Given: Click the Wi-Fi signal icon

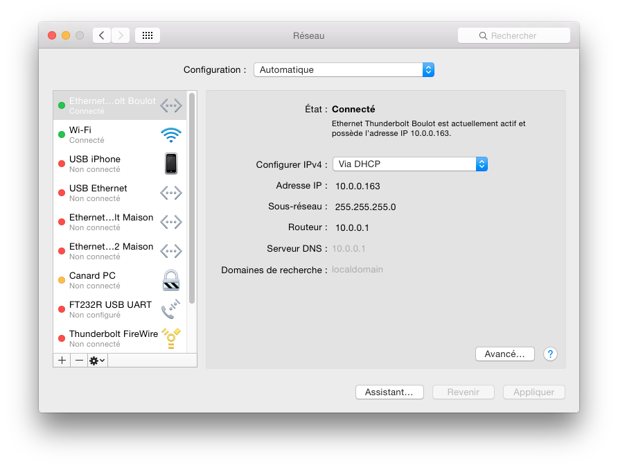Looking at the screenshot, I should 171,135.
